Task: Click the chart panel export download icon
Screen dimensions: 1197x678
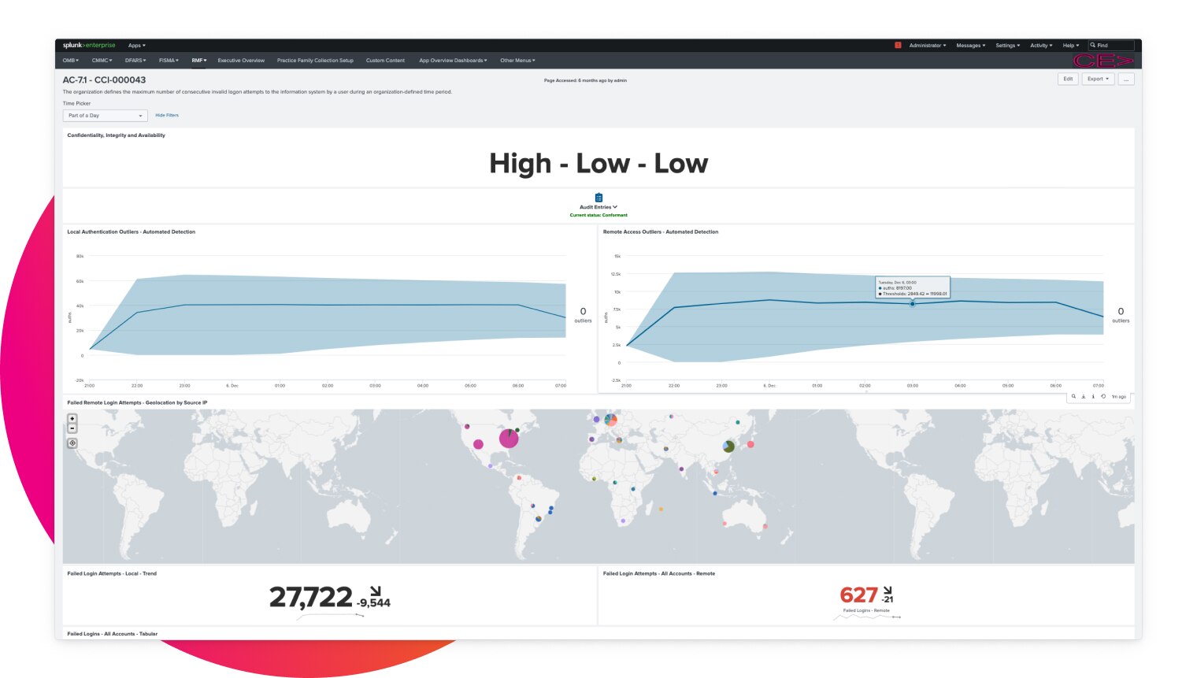Action: 1084,397
